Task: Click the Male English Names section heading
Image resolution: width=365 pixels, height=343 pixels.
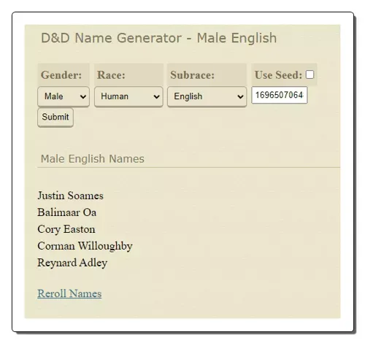Action: pyautogui.click(x=93, y=158)
